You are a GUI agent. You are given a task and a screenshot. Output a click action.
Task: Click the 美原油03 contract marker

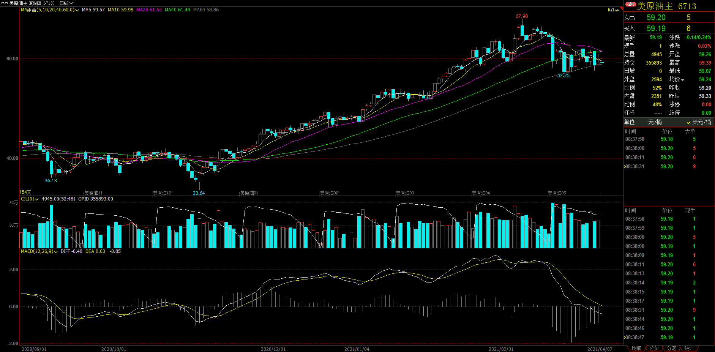(x=405, y=193)
